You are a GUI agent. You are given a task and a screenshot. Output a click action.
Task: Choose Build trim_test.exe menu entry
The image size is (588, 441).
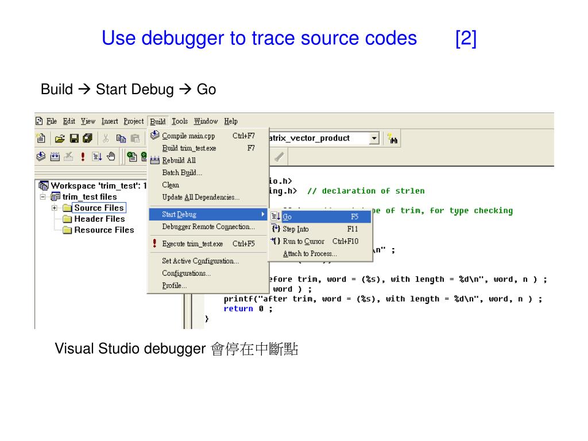click(x=208, y=148)
